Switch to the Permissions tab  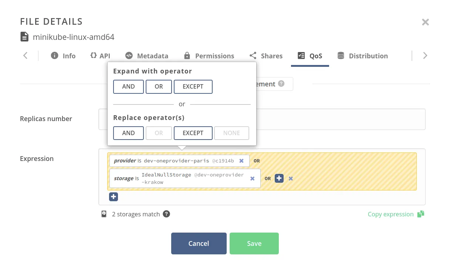coord(209,56)
